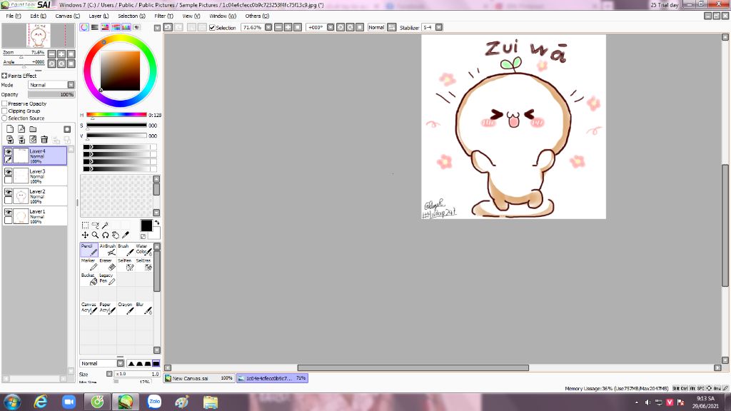This screenshot has width=731, height=411.
Task: Select the SelPen tool
Action: (x=126, y=264)
